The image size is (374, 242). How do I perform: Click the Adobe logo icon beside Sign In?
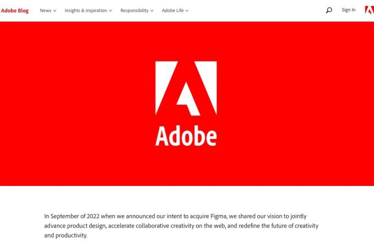(369, 10)
